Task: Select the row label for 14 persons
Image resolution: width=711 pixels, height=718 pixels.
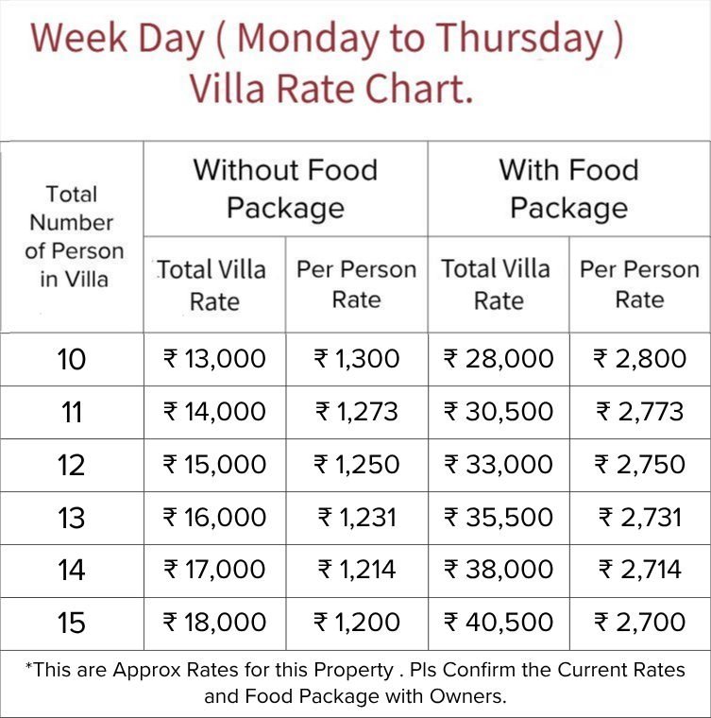Action: click(72, 571)
